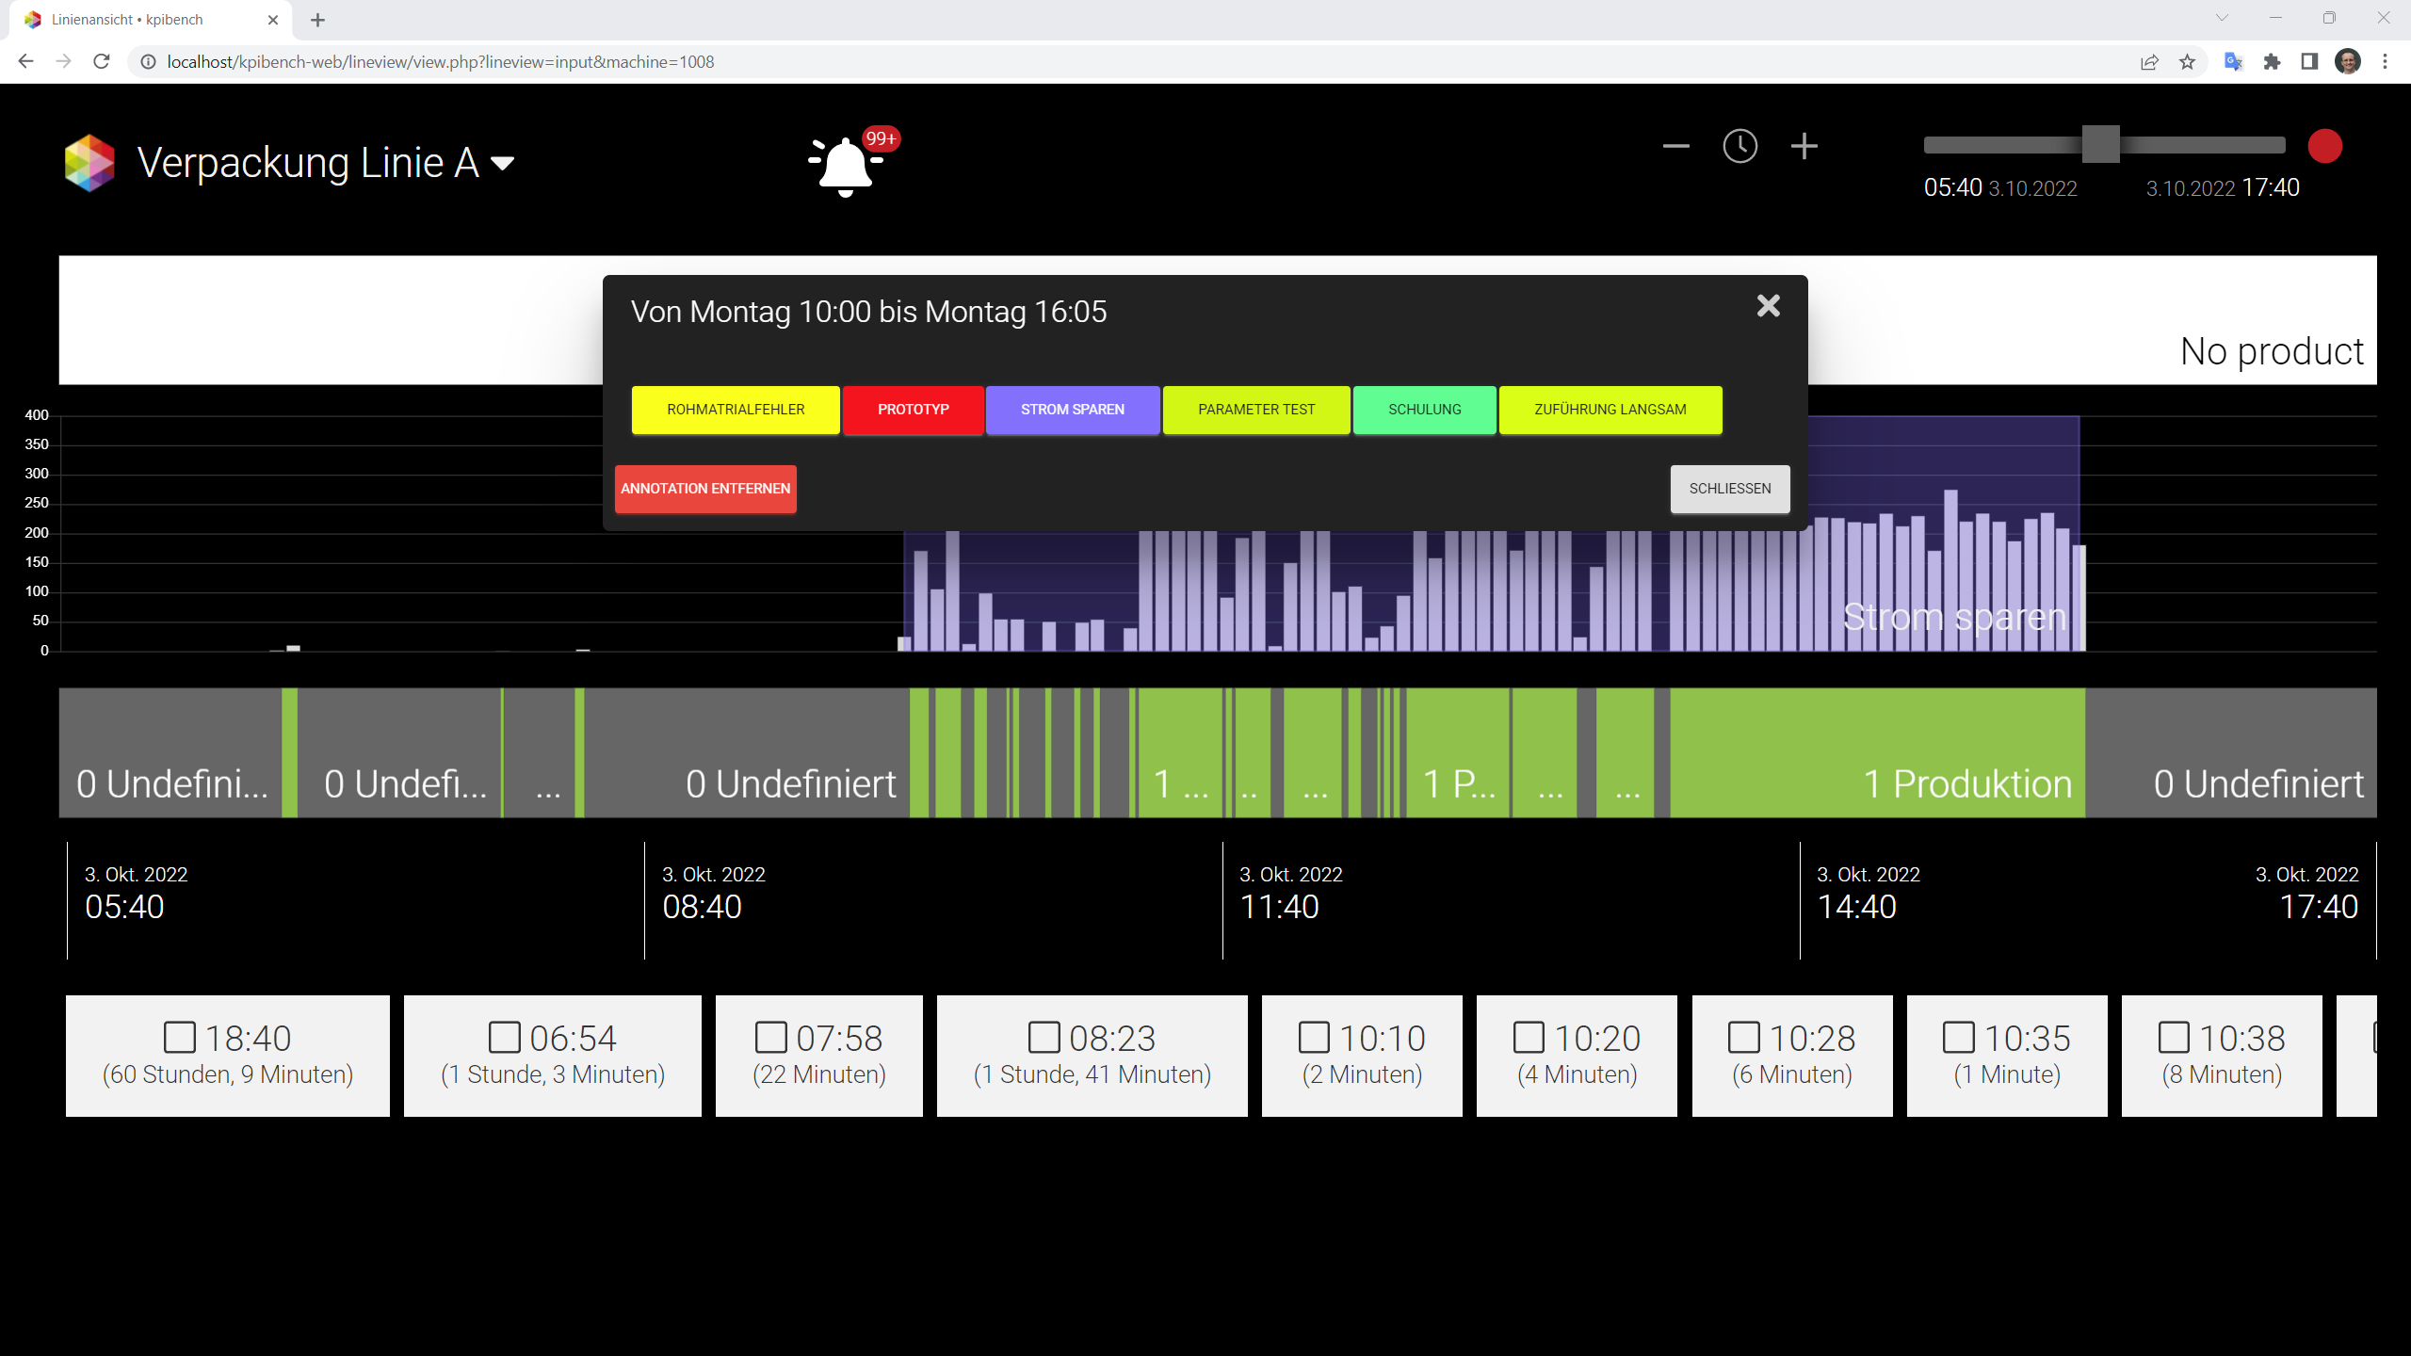Open the notification bell with 99+ badge
Image resolution: width=2411 pixels, height=1356 pixels.
click(x=847, y=163)
